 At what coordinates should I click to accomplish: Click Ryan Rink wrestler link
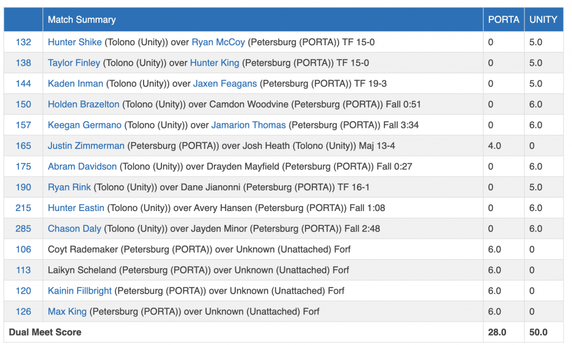point(69,187)
